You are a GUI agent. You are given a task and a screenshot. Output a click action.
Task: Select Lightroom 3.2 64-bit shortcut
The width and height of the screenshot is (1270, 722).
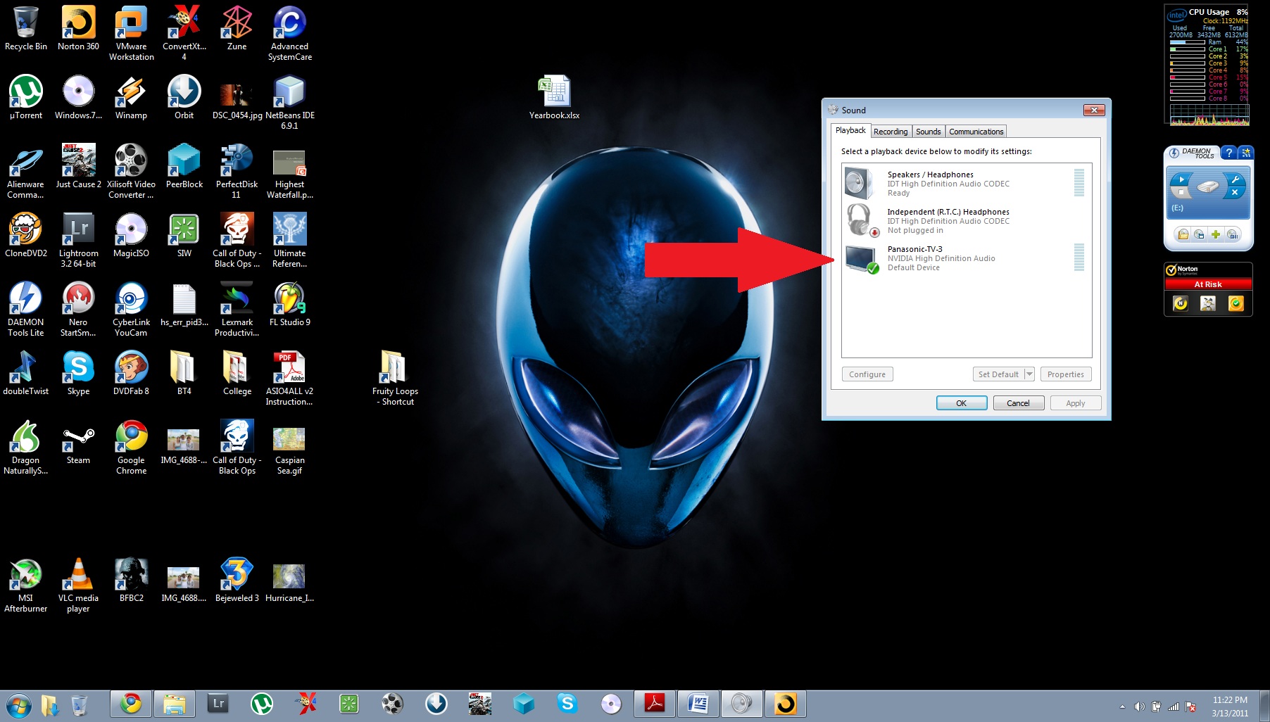pyautogui.click(x=78, y=241)
